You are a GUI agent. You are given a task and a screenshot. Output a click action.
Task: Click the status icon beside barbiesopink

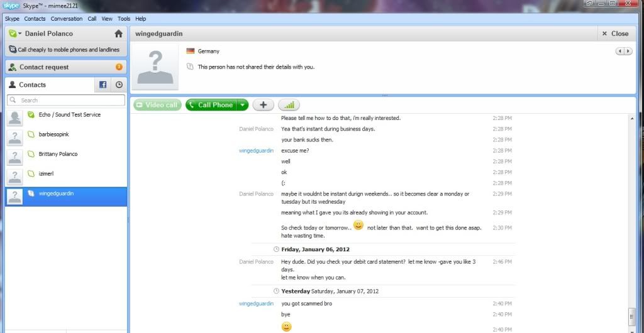(x=31, y=134)
